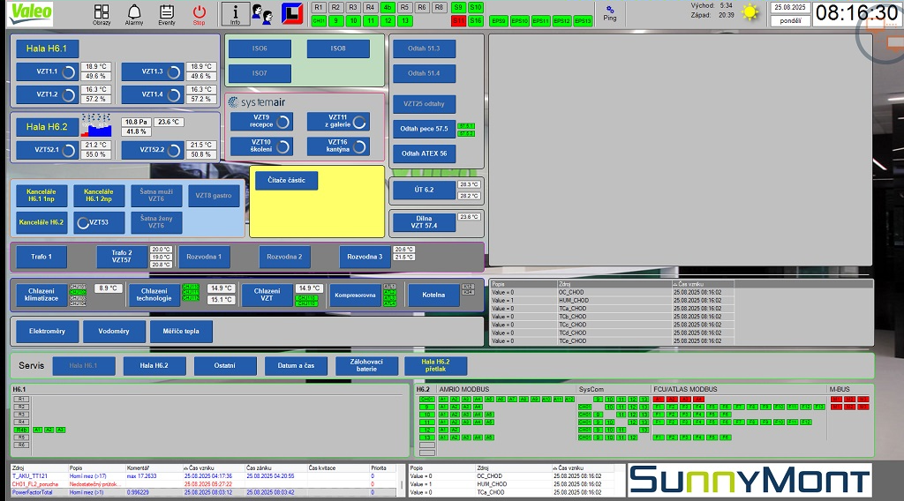Open the Eventy calendar icon

pos(167,14)
